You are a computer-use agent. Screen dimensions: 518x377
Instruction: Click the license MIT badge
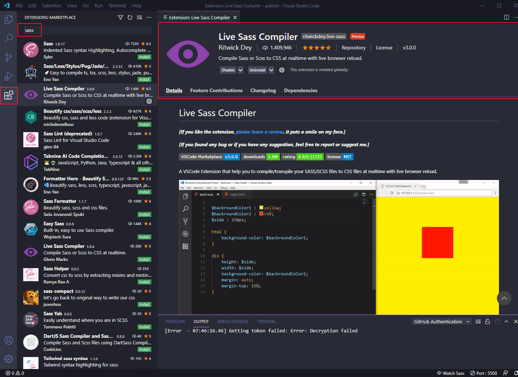tap(339, 157)
